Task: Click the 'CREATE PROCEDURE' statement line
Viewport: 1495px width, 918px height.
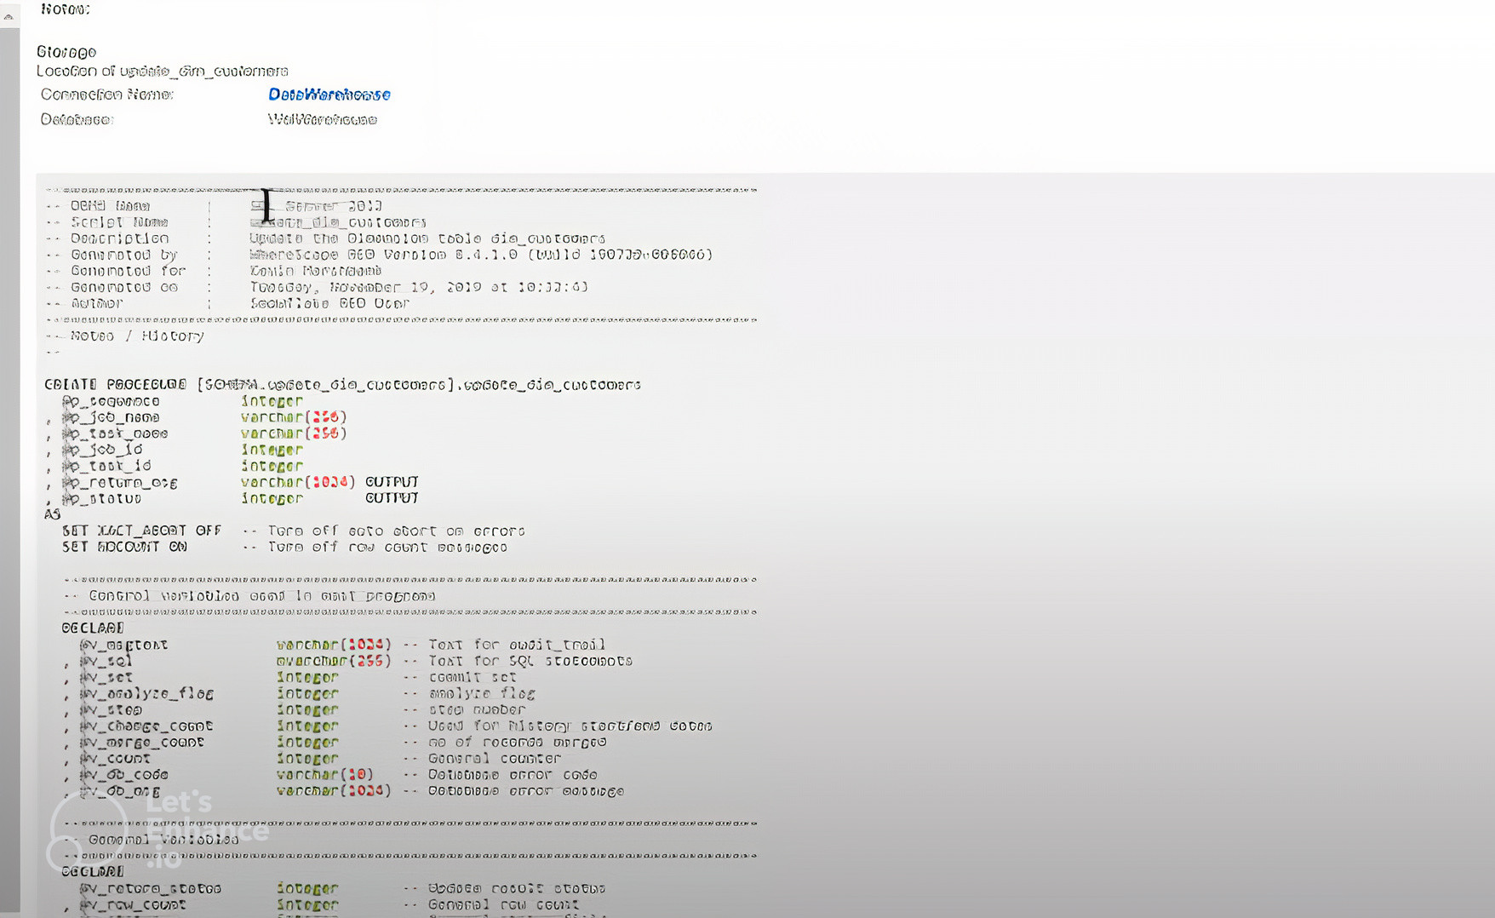Action: (343, 385)
